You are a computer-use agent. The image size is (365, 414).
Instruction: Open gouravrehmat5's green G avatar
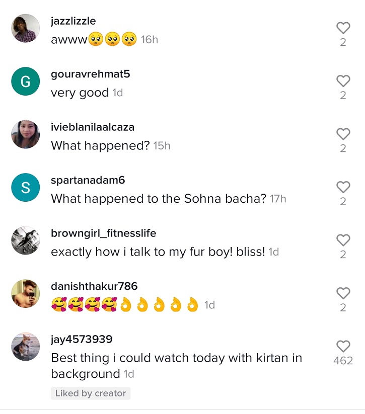pos(25,81)
